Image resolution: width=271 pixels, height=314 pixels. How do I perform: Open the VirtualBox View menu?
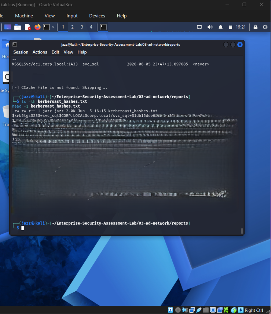coord(50,16)
